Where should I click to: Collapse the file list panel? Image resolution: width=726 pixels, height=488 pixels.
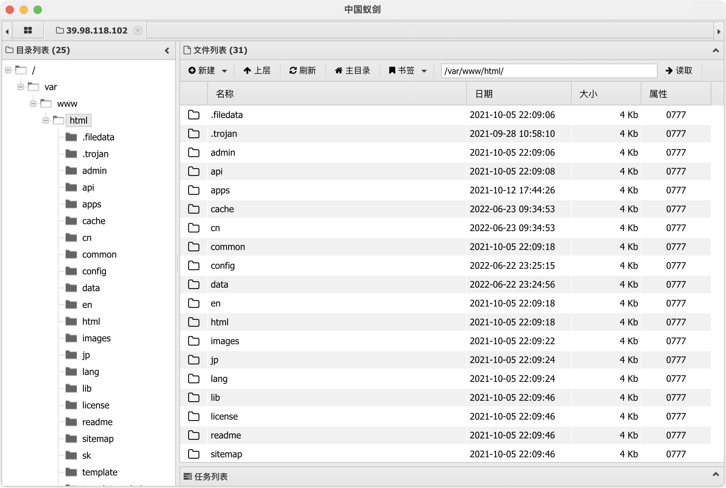click(x=716, y=51)
